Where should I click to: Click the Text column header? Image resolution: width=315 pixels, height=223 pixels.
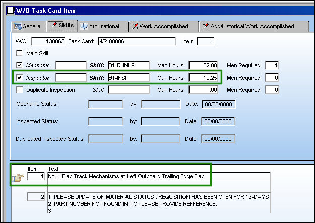point(53,169)
